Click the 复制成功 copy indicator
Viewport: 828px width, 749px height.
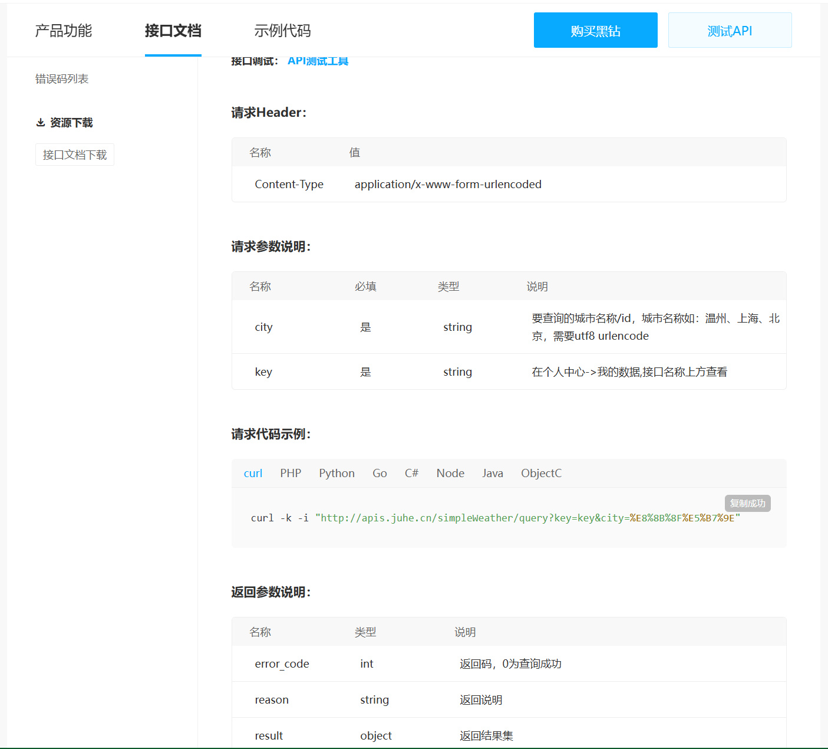point(747,503)
